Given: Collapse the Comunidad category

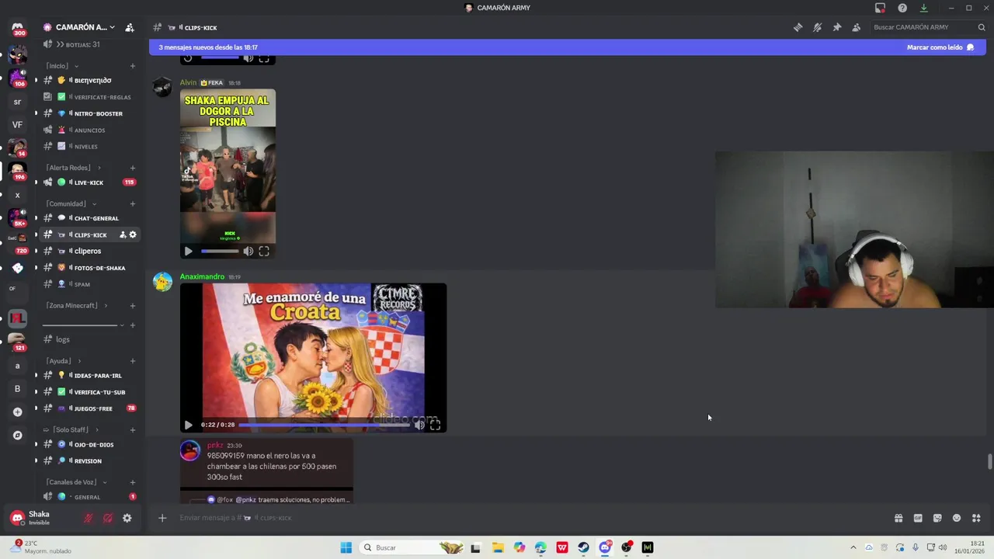Looking at the screenshot, I should [70, 203].
